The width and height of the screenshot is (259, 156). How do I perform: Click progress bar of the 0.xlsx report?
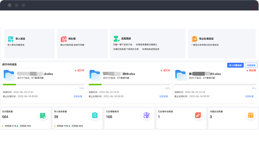[44, 85]
